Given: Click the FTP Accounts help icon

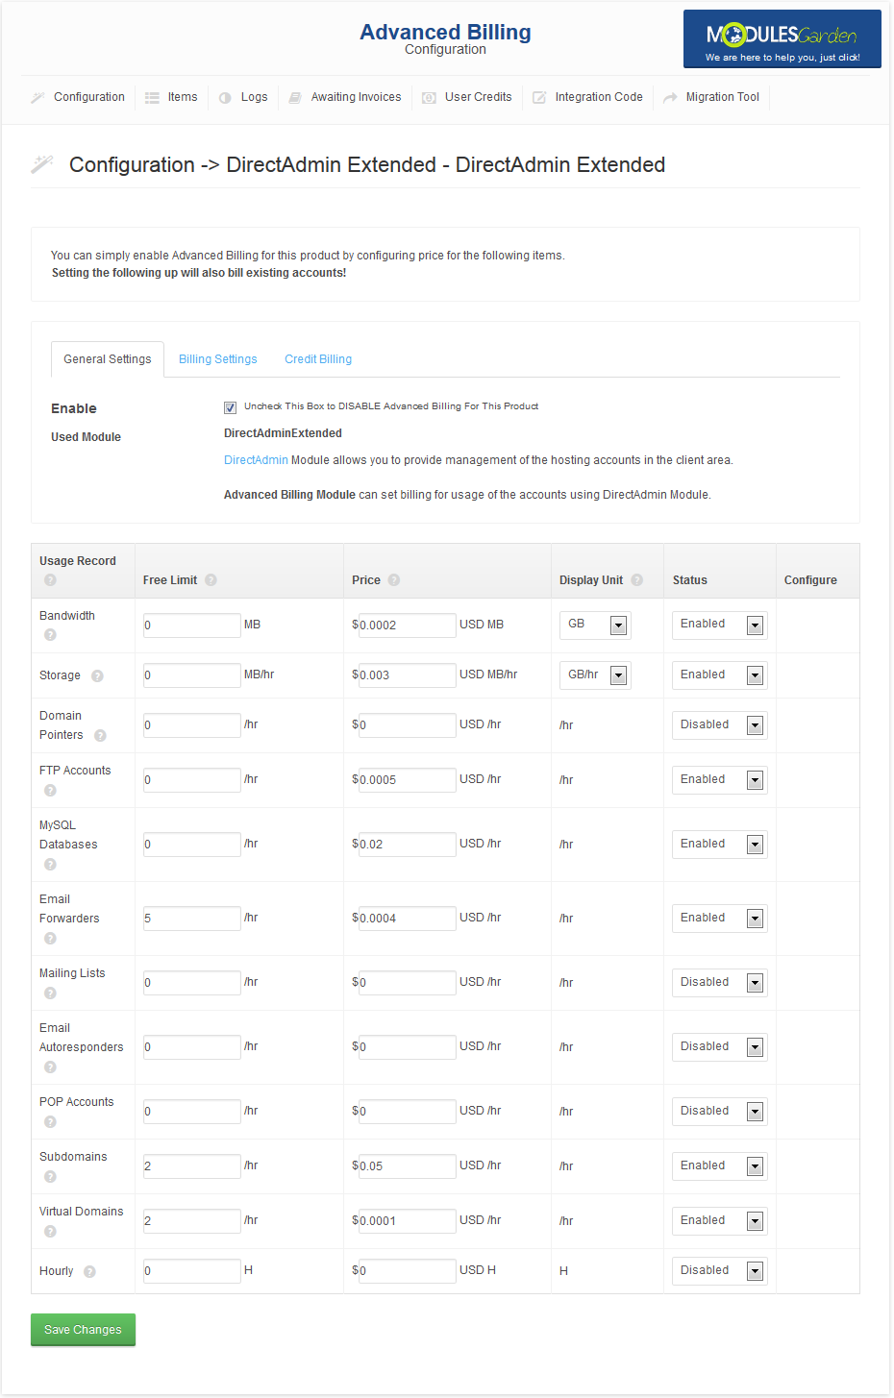Looking at the screenshot, I should click(x=50, y=790).
